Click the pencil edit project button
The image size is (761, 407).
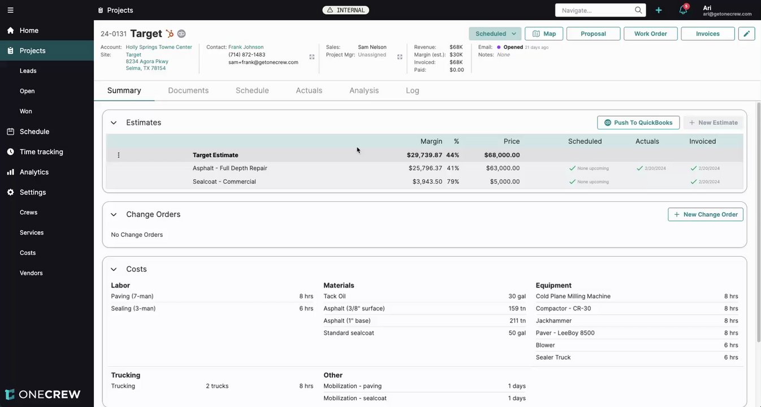747,34
